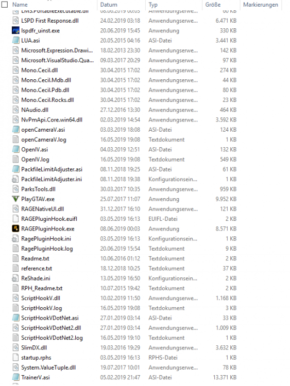Click the 549 KB size of OpenIV.log
This screenshot has height=386, width=290.
point(228,159)
